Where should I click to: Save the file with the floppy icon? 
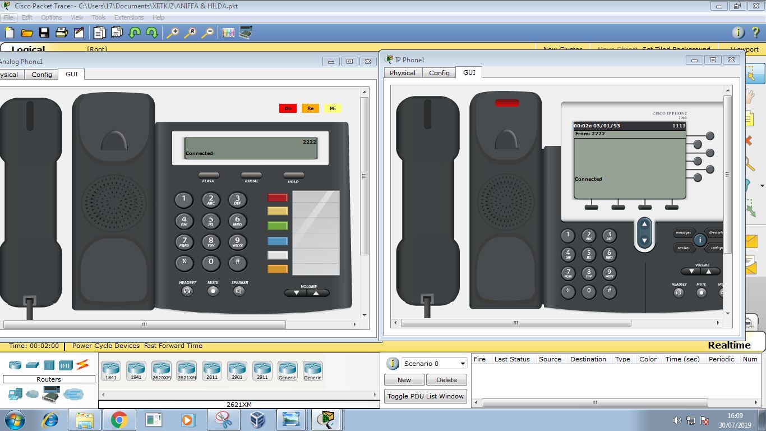click(x=44, y=33)
